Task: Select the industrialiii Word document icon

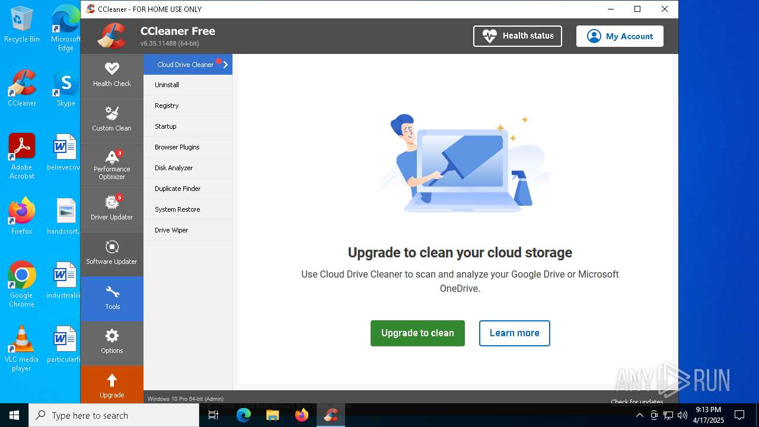Action: pyautogui.click(x=65, y=281)
